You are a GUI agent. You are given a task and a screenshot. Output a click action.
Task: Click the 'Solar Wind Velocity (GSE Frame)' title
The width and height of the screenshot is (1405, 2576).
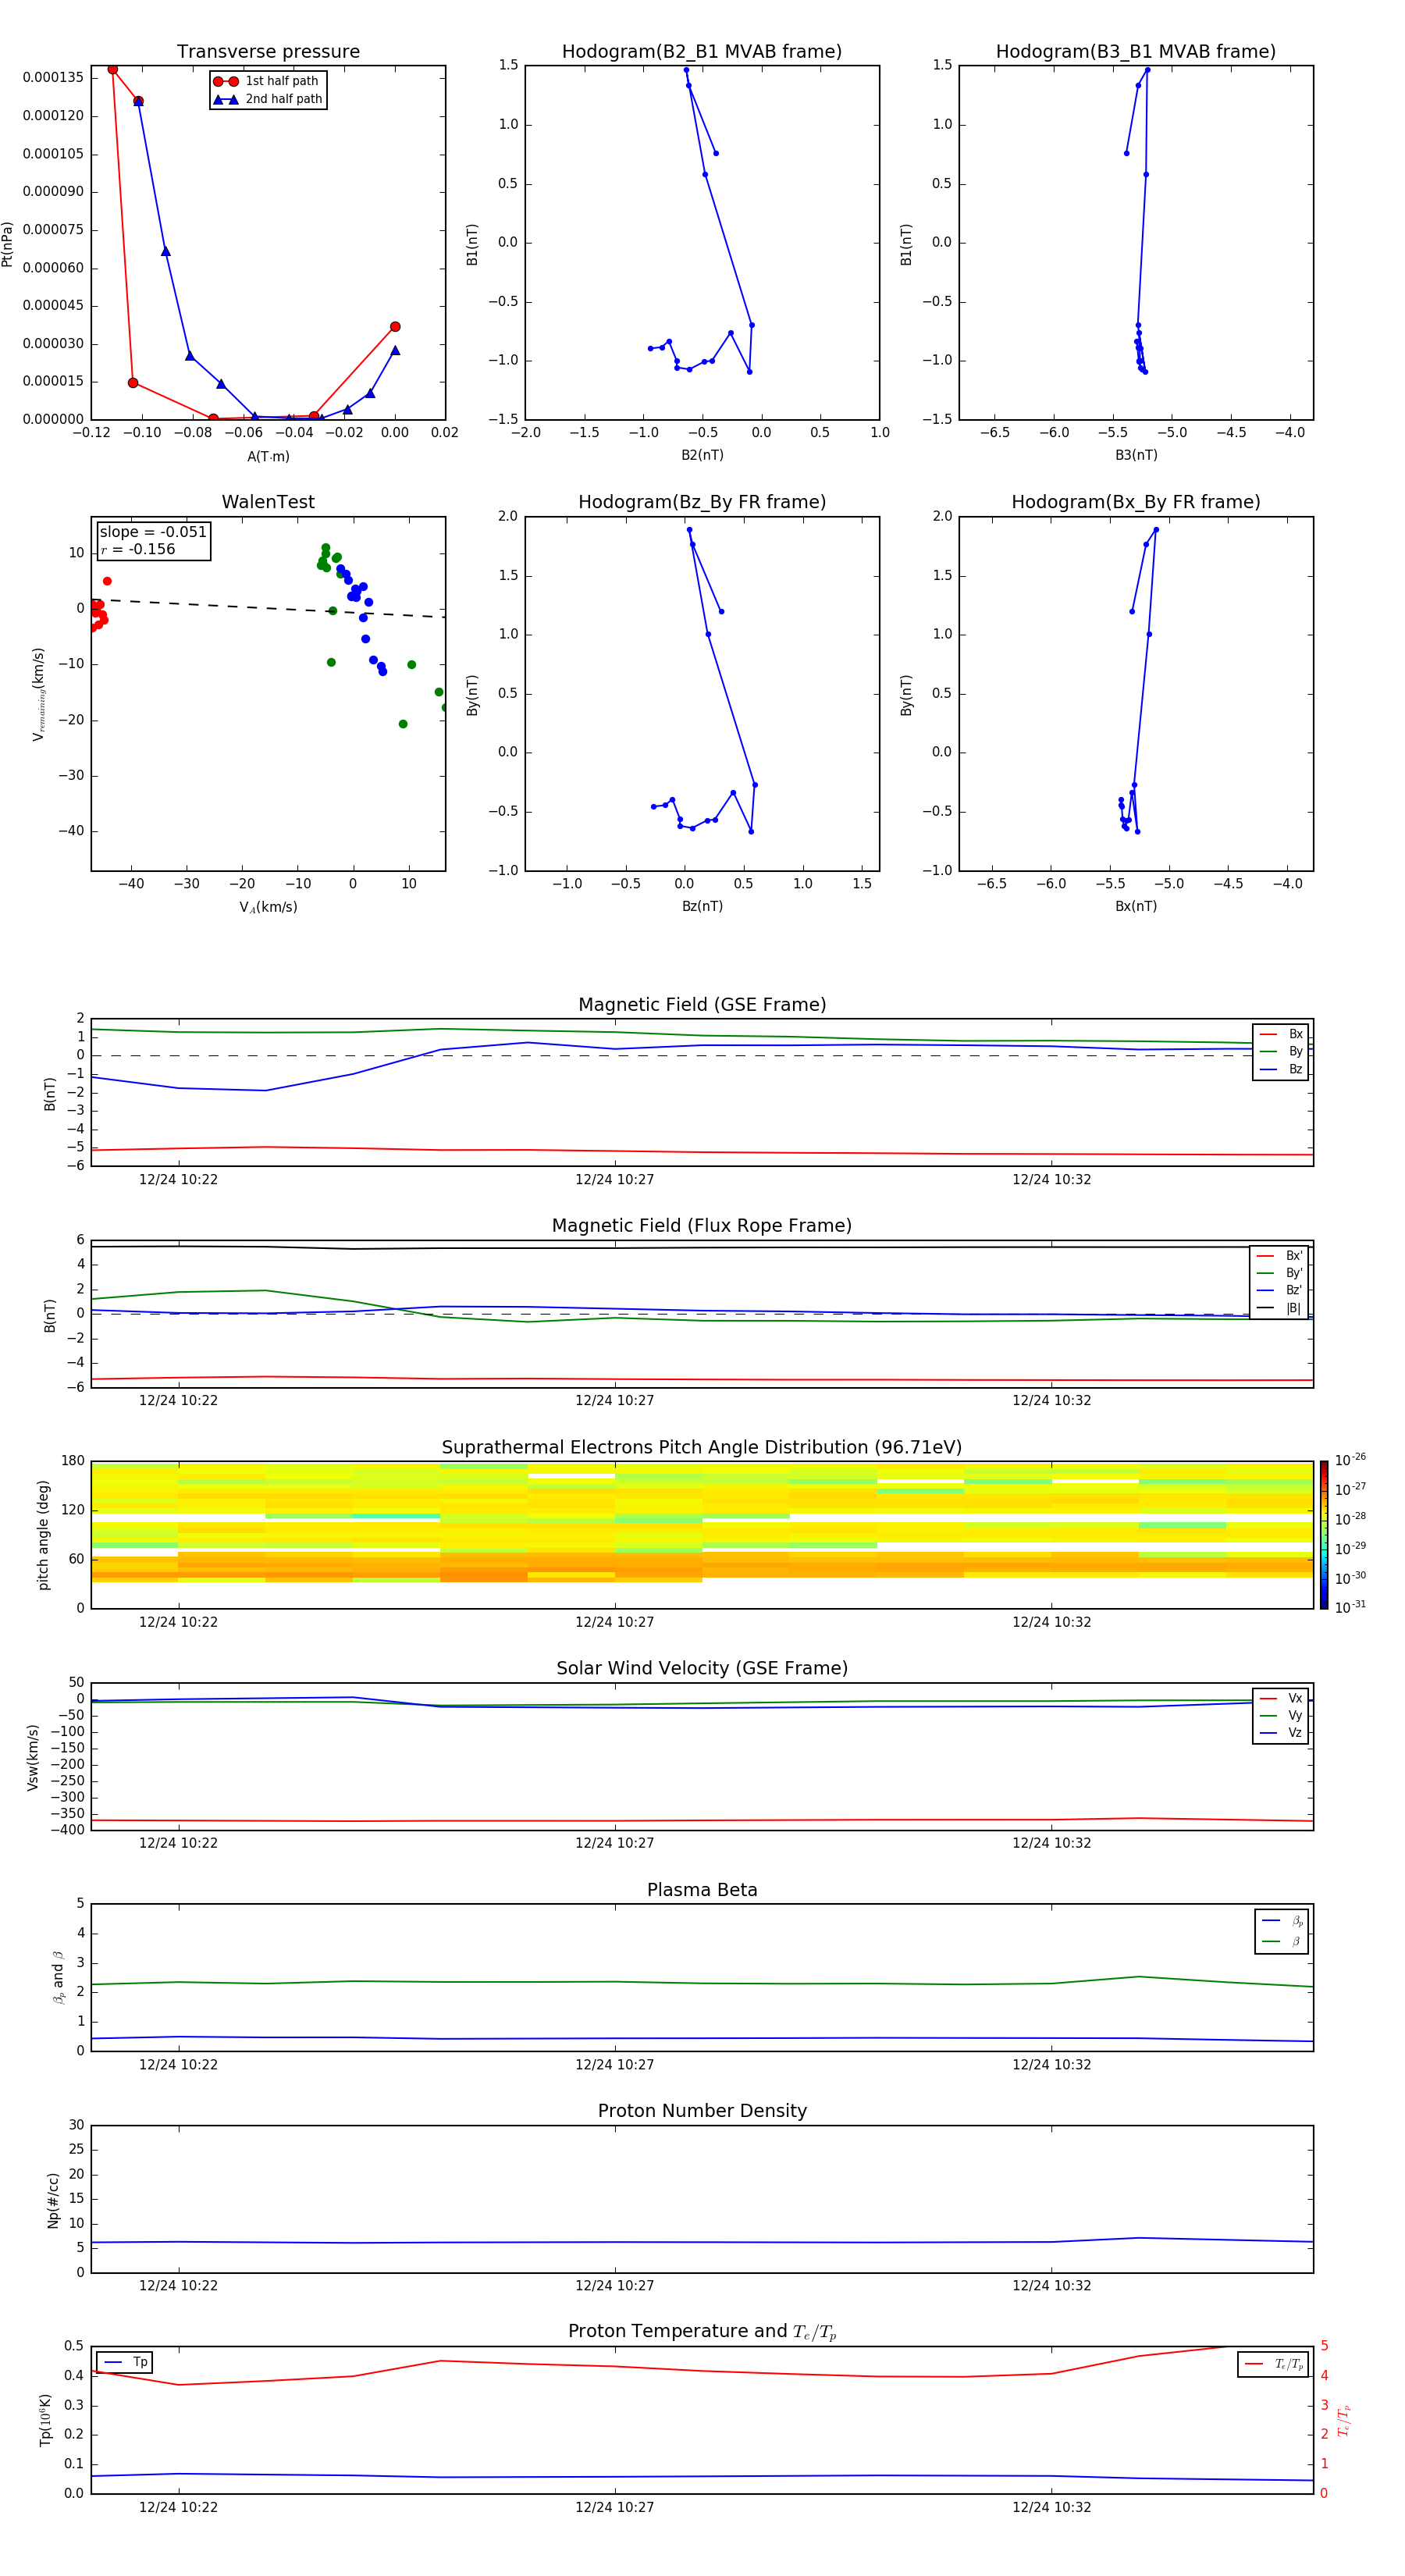coord(702,1669)
